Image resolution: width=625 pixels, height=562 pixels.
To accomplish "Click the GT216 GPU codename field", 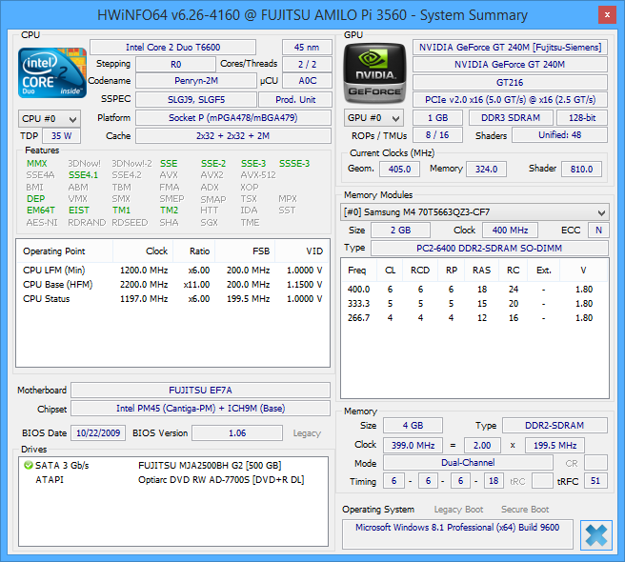I will point(510,82).
